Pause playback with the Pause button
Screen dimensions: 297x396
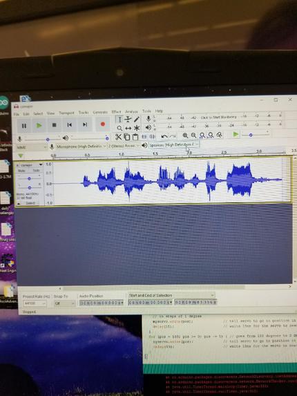coord(24,126)
